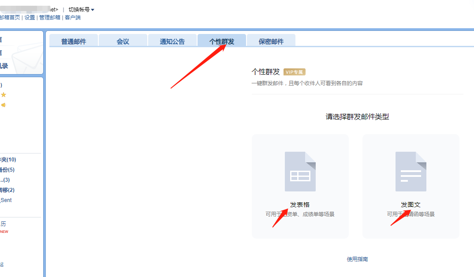
Task: Click the 发表格 description text 成绩单等场景
Action: pyautogui.click(x=319, y=214)
